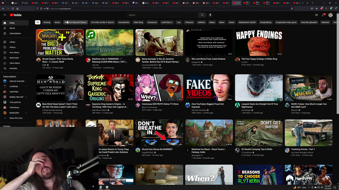Image resolution: width=339 pixels, height=190 pixels.
Task: Select the Guild Wars 2 chip
Action: (x=167, y=22)
